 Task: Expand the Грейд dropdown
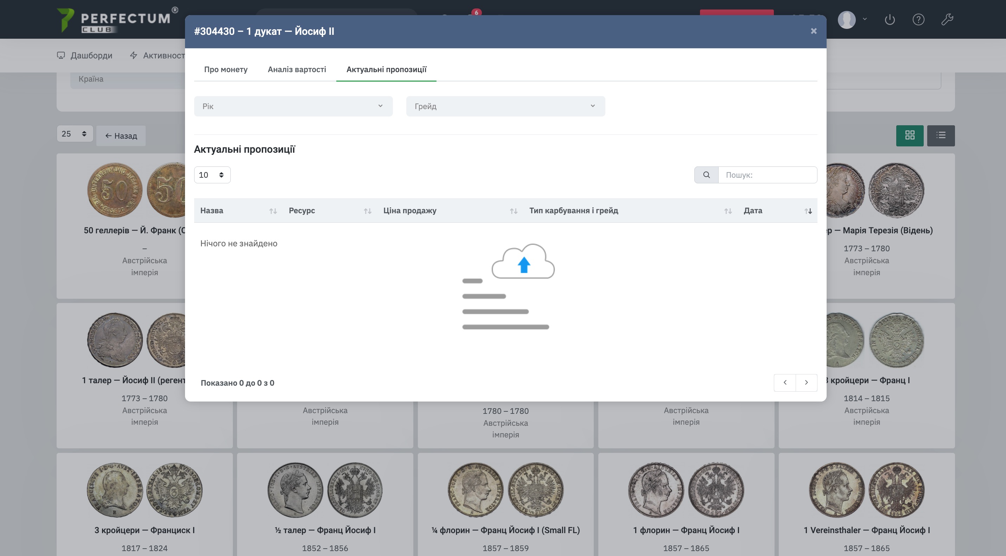(x=505, y=106)
